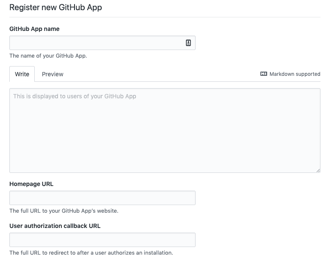Focus the User authorization callback URL field
Viewport: 326px width, 261px height.
[x=102, y=240]
